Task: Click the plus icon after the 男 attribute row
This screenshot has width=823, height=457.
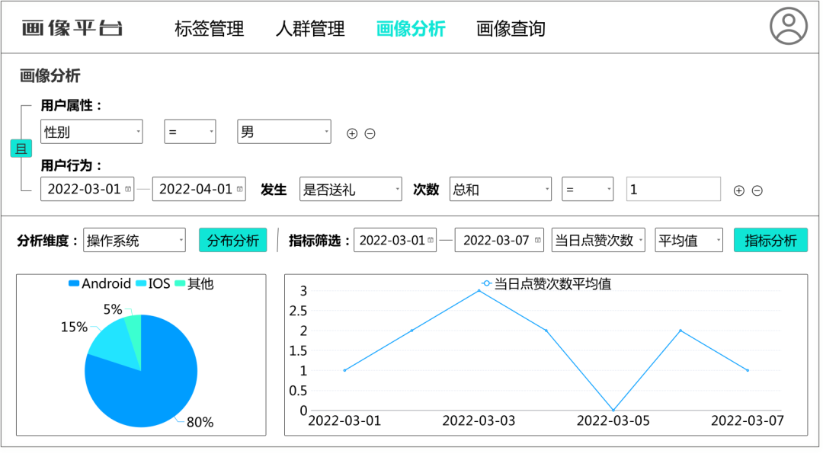Action: click(351, 133)
